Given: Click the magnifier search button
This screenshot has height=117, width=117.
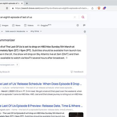Looking at the screenshot, I should [83, 17].
